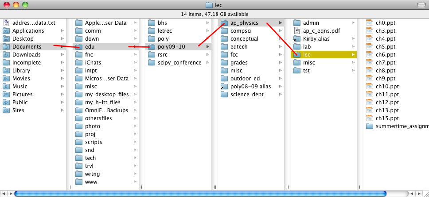Select the ap_physics folder
Image resolution: width=429 pixels, height=197 pixels.
pyautogui.click(x=251, y=23)
